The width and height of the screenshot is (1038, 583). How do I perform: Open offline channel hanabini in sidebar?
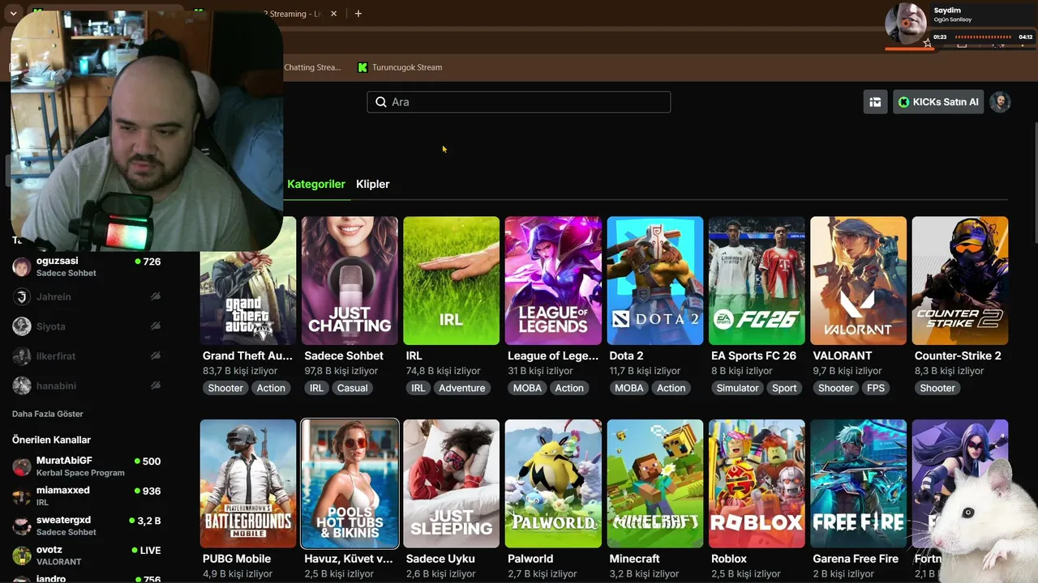pyautogui.click(x=87, y=386)
